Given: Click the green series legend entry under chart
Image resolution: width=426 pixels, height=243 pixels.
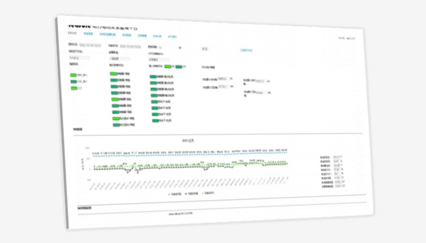Looking at the screenshot, I should click(208, 193).
